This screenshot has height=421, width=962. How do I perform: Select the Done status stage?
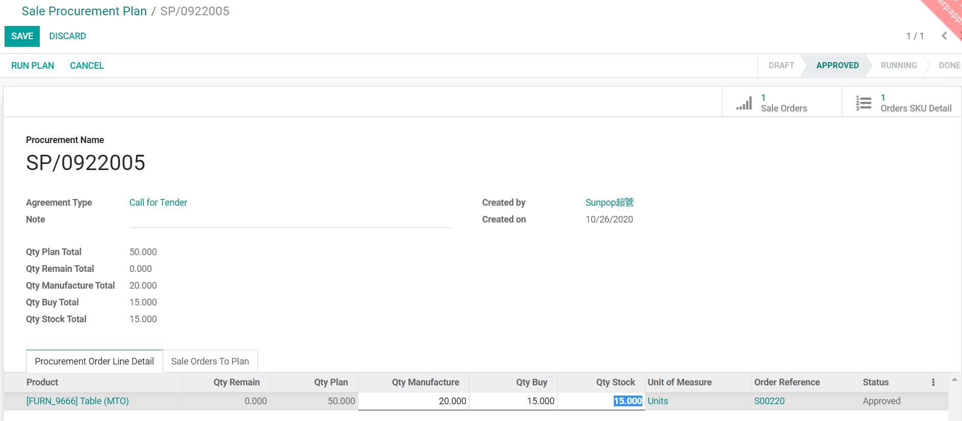[949, 65]
